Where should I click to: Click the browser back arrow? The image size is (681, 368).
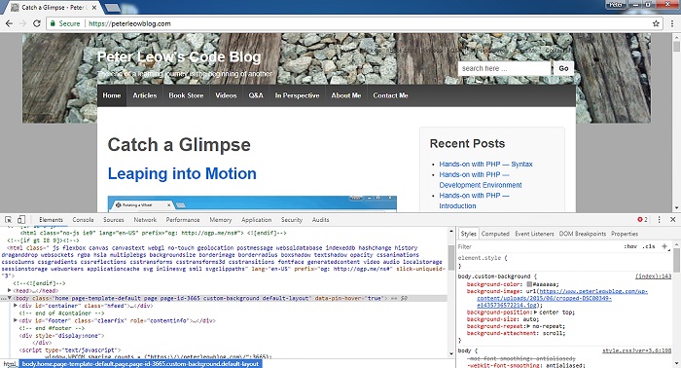tap(9, 23)
